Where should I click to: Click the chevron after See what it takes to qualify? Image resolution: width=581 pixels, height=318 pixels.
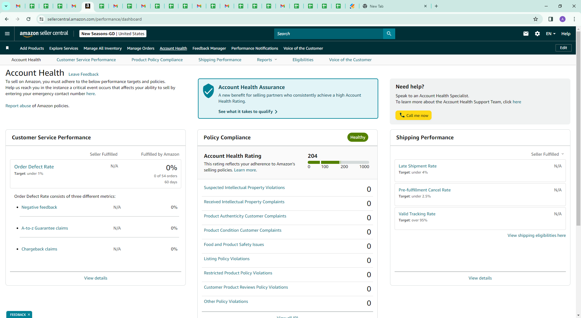276,112
